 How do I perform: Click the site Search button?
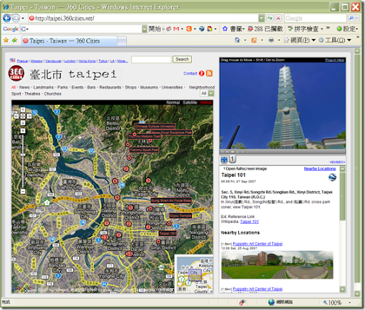[x=182, y=59]
